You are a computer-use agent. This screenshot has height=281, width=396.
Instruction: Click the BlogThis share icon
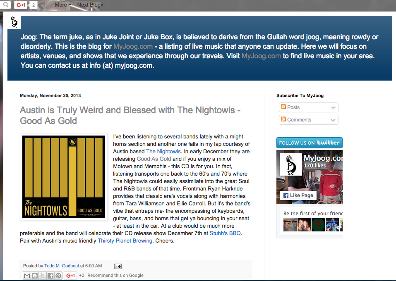[x=35, y=276]
